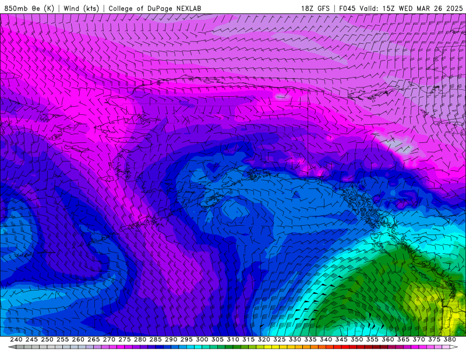Click the 360 colorbar label
The height and width of the screenshot is (350, 466).
point(387,339)
